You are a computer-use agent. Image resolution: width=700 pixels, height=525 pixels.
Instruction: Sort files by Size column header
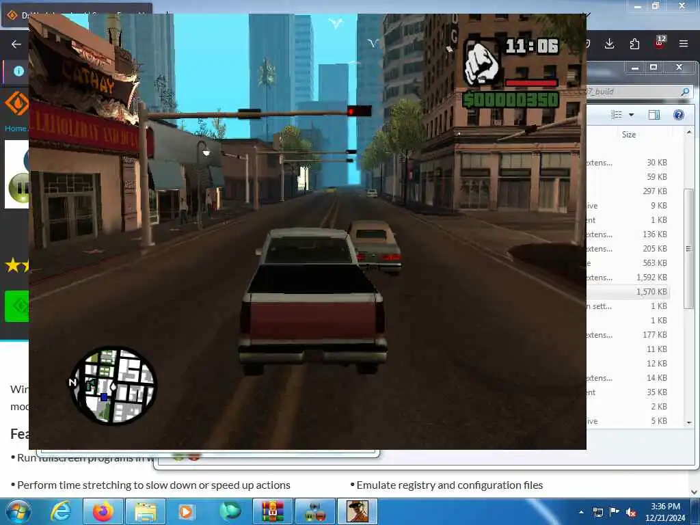[629, 135]
